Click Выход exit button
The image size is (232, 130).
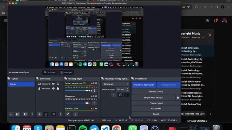(156, 114)
